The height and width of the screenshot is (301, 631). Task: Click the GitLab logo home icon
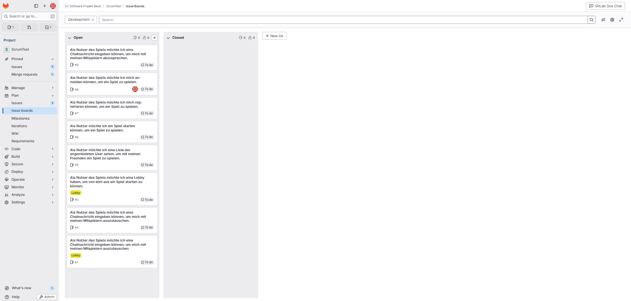tap(6, 6)
